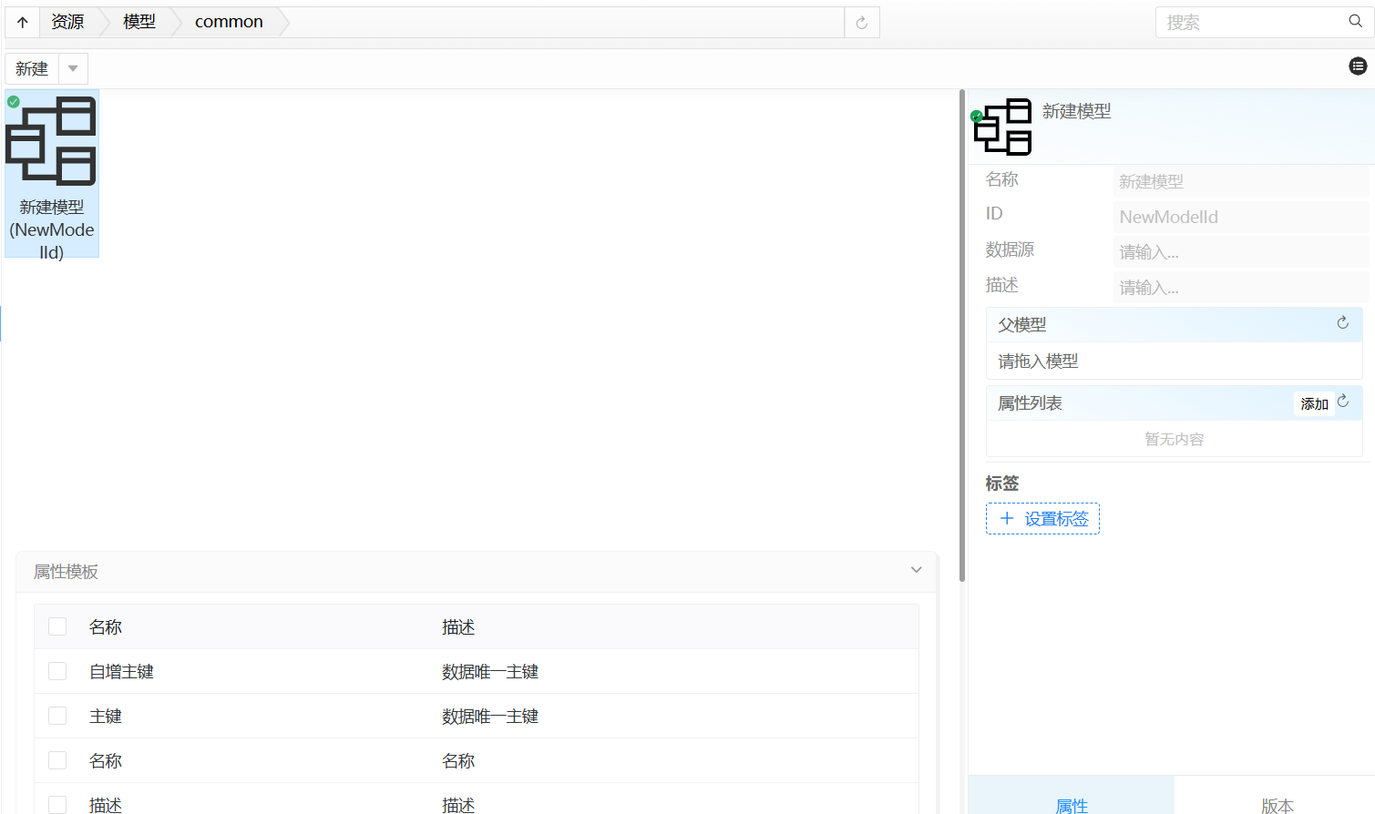The width and height of the screenshot is (1375, 814).
Task: Click the model icon in the properties panel
Action: (x=1002, y=127)
